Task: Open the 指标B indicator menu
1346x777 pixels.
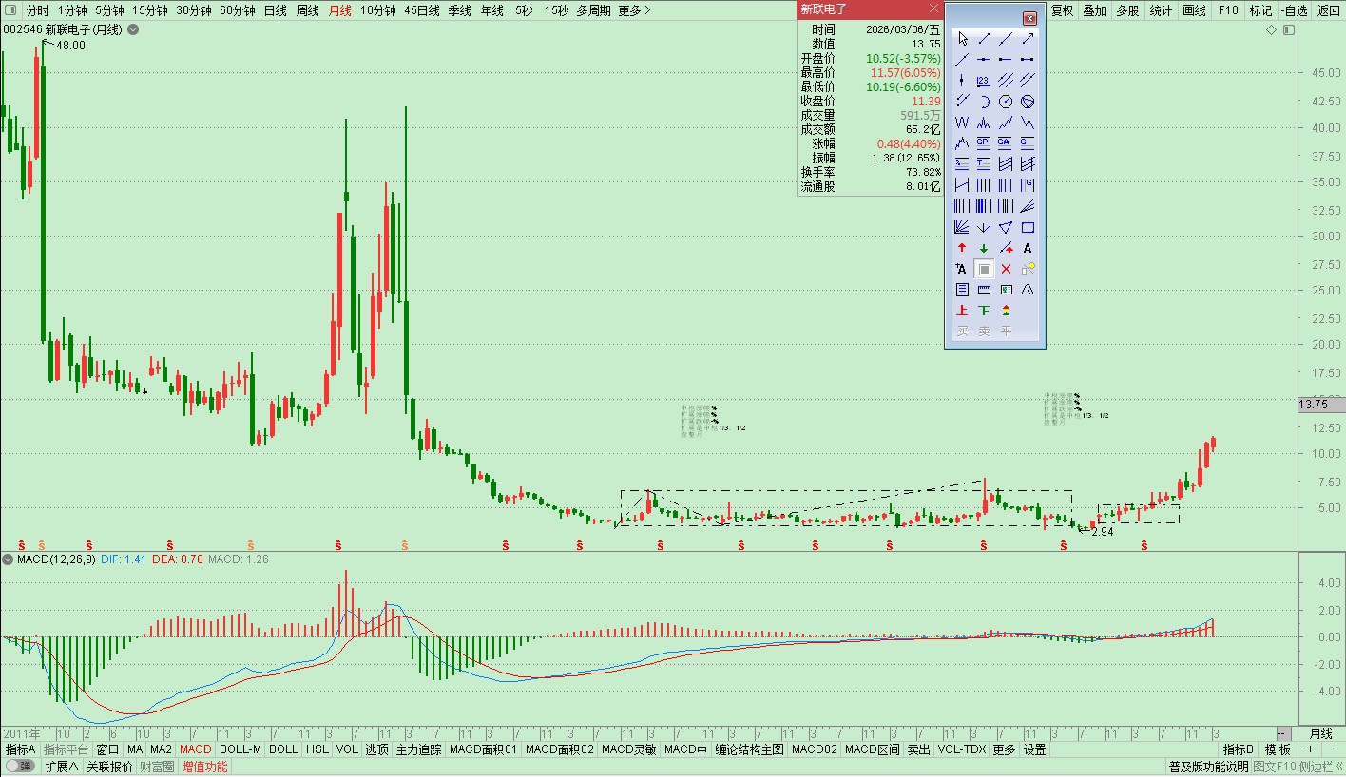Action: tap(1239, 749)
